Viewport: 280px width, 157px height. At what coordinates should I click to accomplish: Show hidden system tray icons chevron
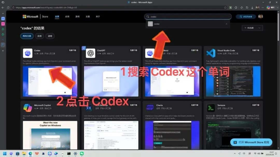[x=235, y=153]
